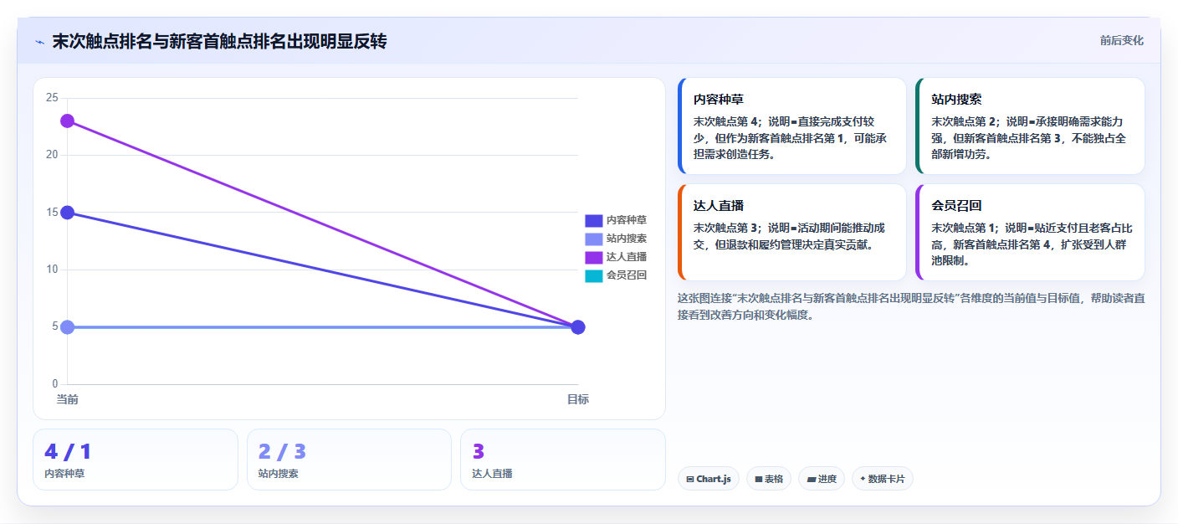Select the 数据卡片 tag chip
This screenshot has height=524, width=1178.
tap(883, 479)
